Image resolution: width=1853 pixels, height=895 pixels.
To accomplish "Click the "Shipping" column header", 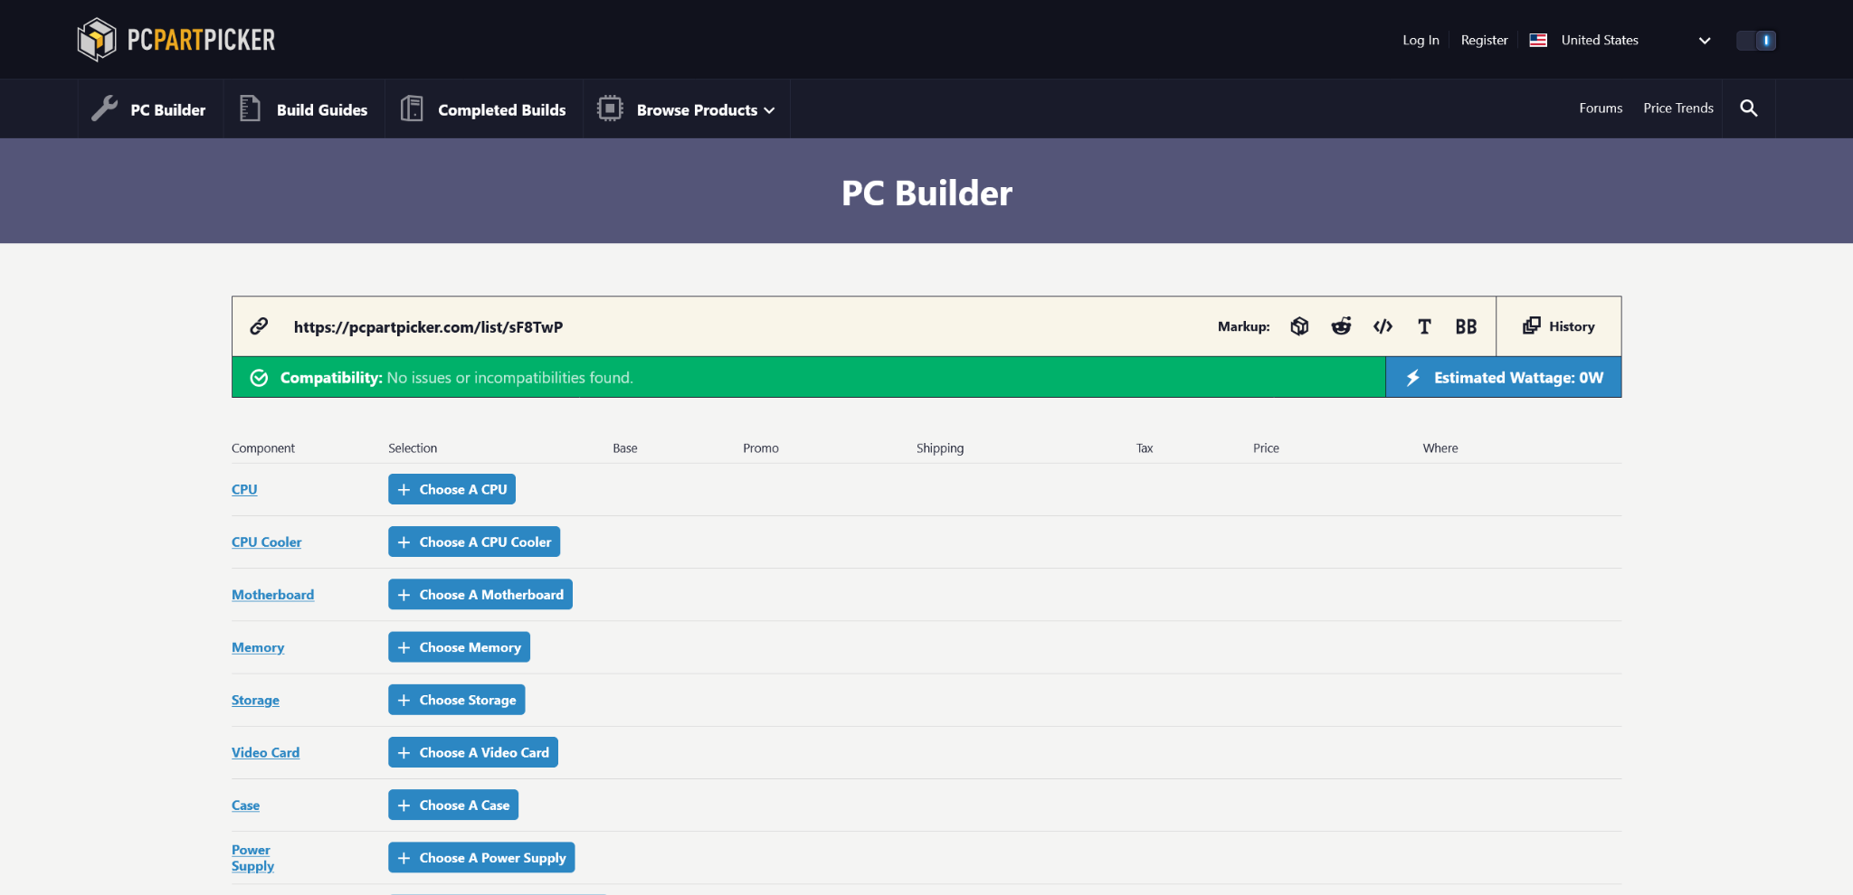I will click(940, 448).
